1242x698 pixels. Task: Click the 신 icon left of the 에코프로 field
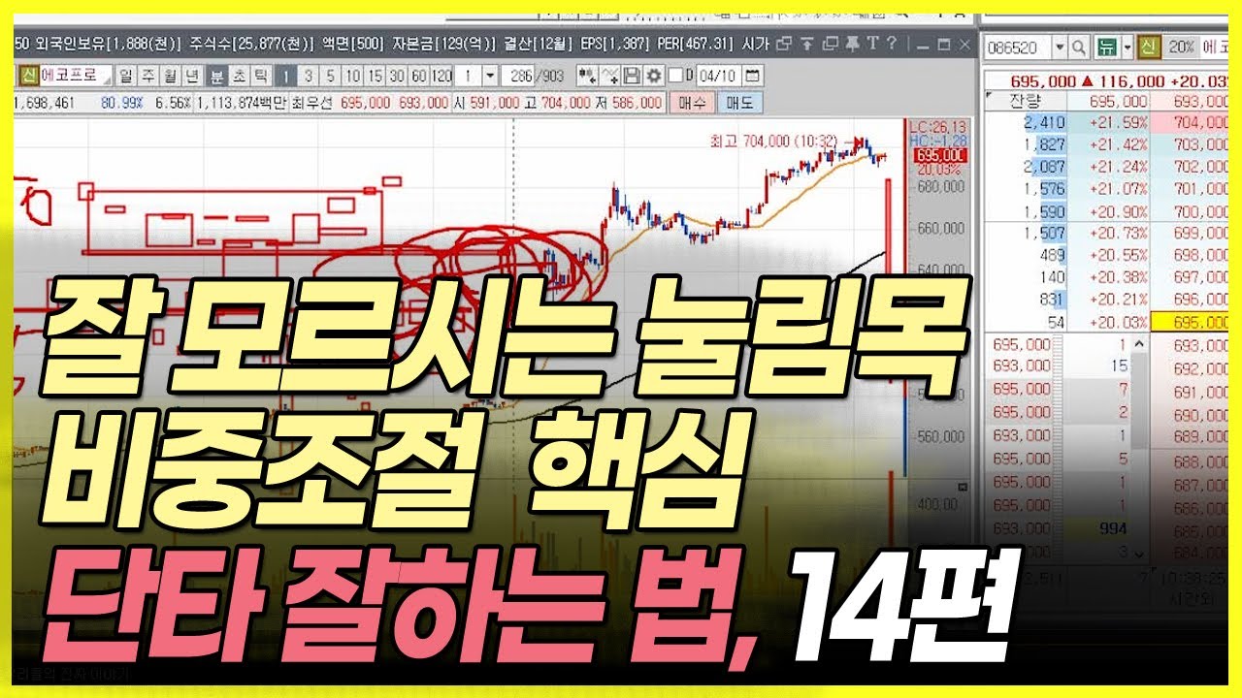29,77
